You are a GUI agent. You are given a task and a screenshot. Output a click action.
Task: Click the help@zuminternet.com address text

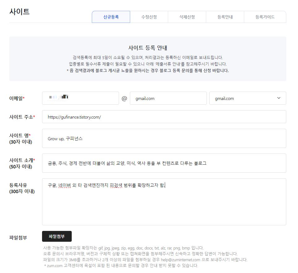coord(181,260)
